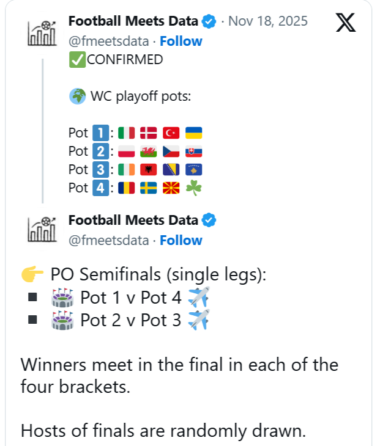
Task: Click the Follow link in the second tweet
Action: point(181,240)
